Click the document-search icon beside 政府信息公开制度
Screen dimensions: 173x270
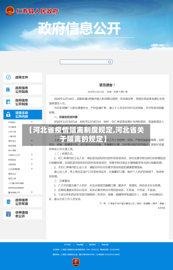pyautogui.click(x=8, y=102)
